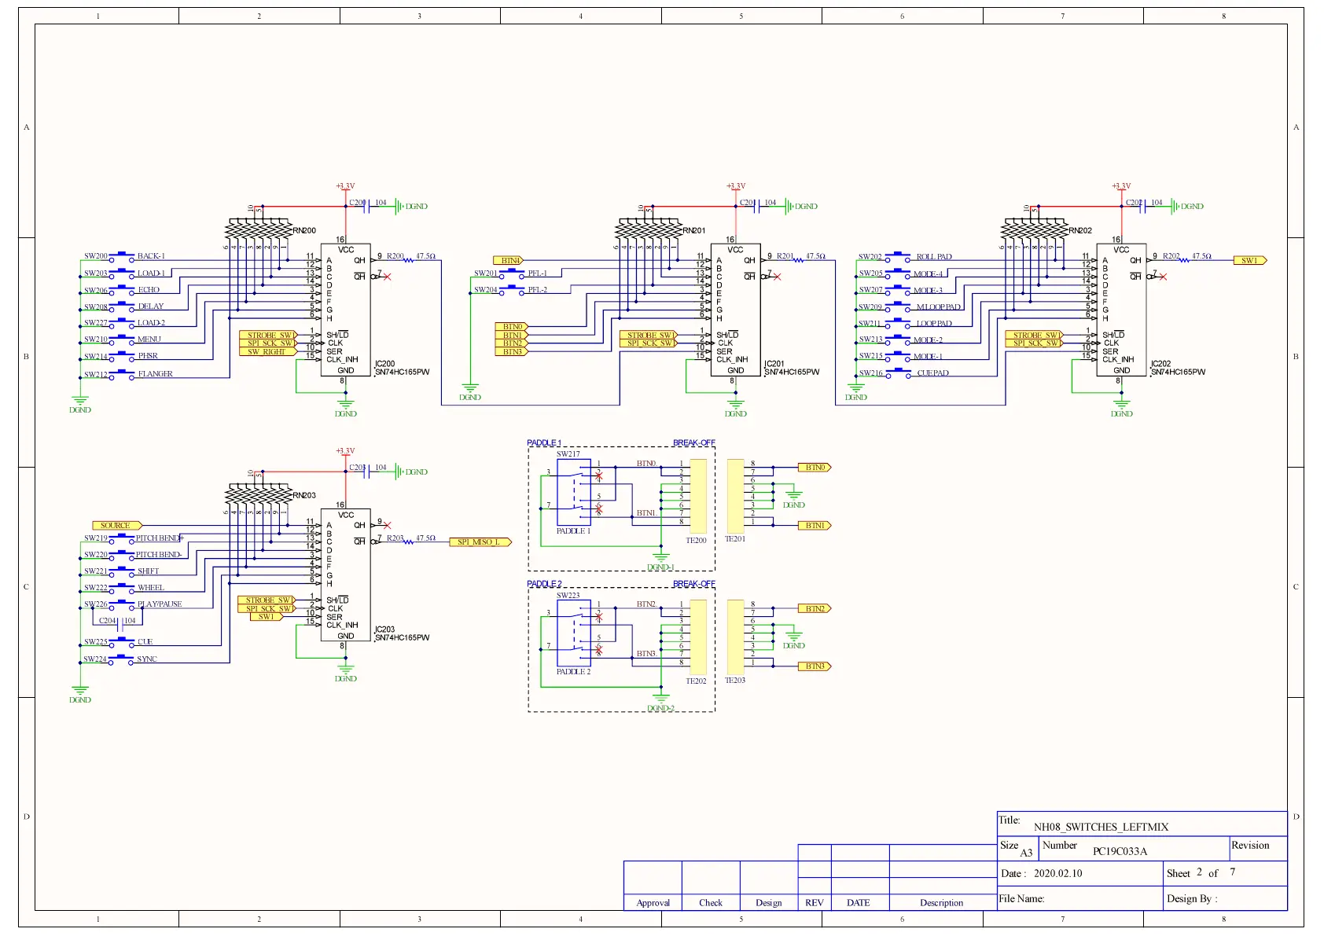Screen dimensions: 1324x936
Task: Select the PC19C033A document number
Action: pyautogui.click(x=1120, y=851)
